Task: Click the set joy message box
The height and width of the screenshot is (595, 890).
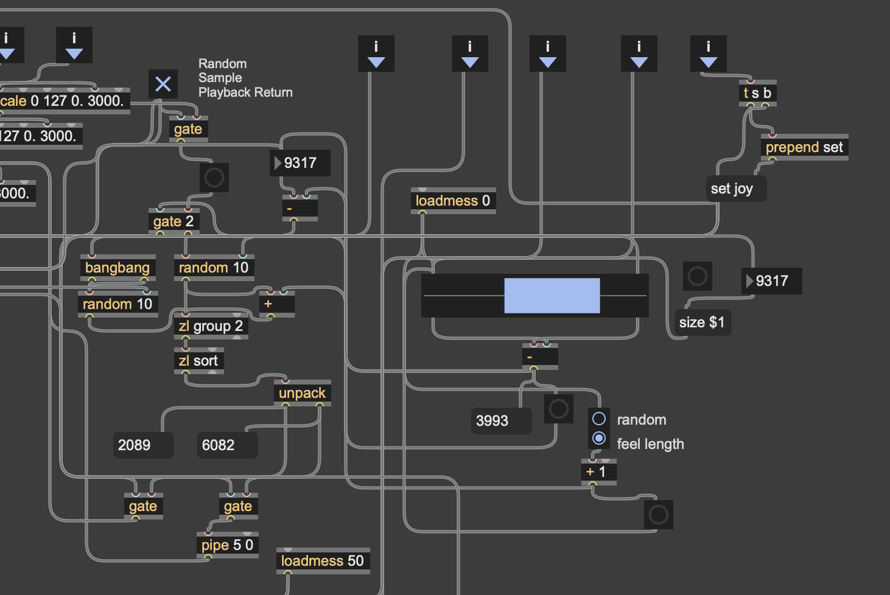Action: [737, 189]
